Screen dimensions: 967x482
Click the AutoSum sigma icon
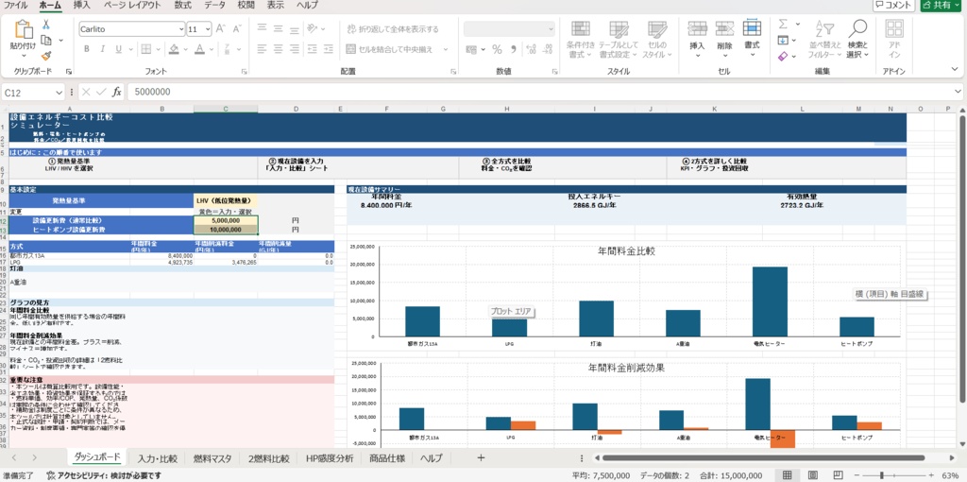pos(783,24)
